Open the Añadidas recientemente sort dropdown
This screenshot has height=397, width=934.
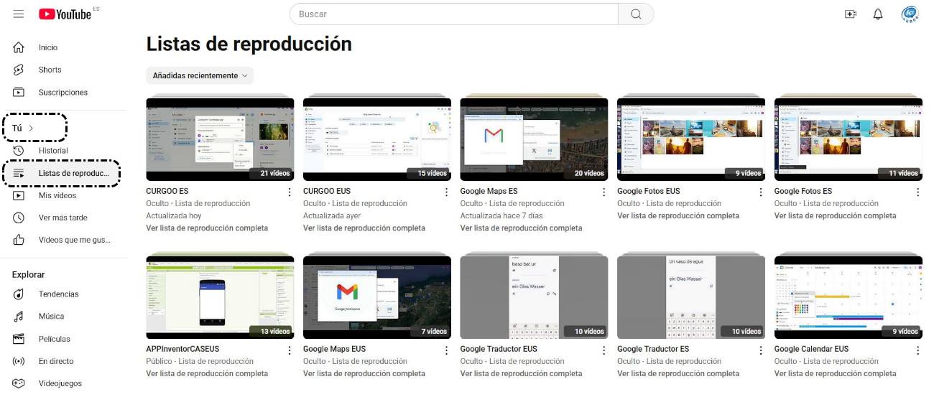(200, 75)
